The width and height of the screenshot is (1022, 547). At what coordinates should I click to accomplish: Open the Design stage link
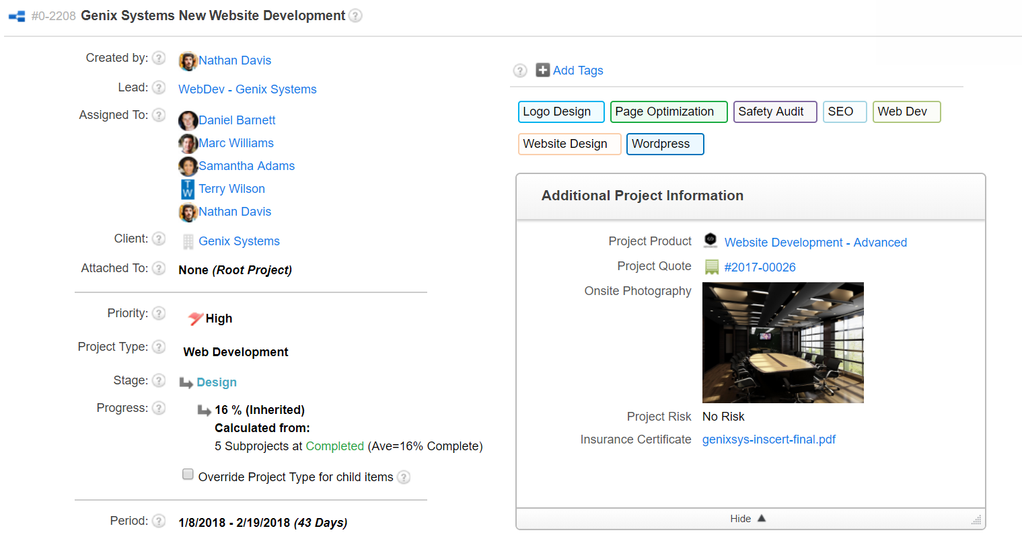pos(216,382)
